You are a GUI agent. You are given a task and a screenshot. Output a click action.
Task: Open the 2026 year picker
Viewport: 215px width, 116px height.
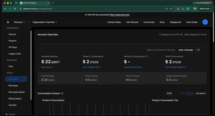(175, 93)
